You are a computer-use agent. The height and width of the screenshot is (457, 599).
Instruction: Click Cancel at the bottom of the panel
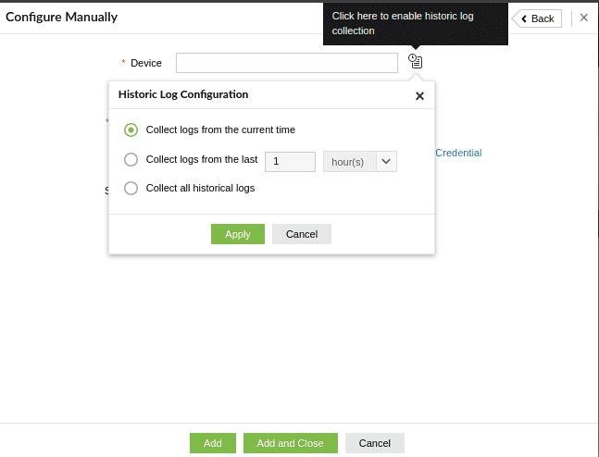point(375,443)
